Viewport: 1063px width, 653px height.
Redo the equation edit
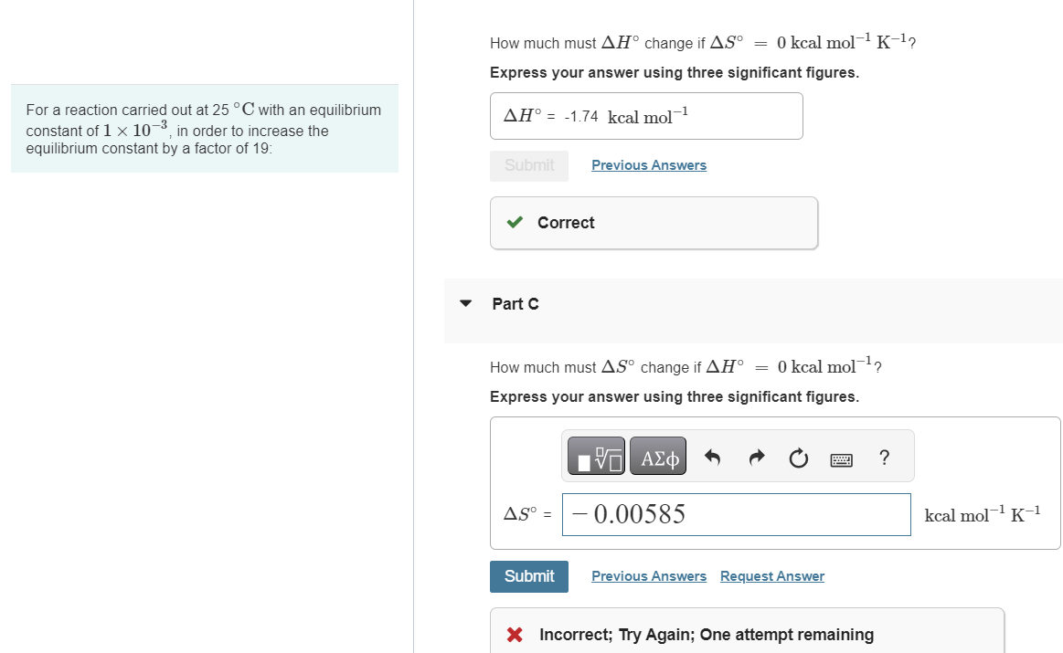point(756,456)
